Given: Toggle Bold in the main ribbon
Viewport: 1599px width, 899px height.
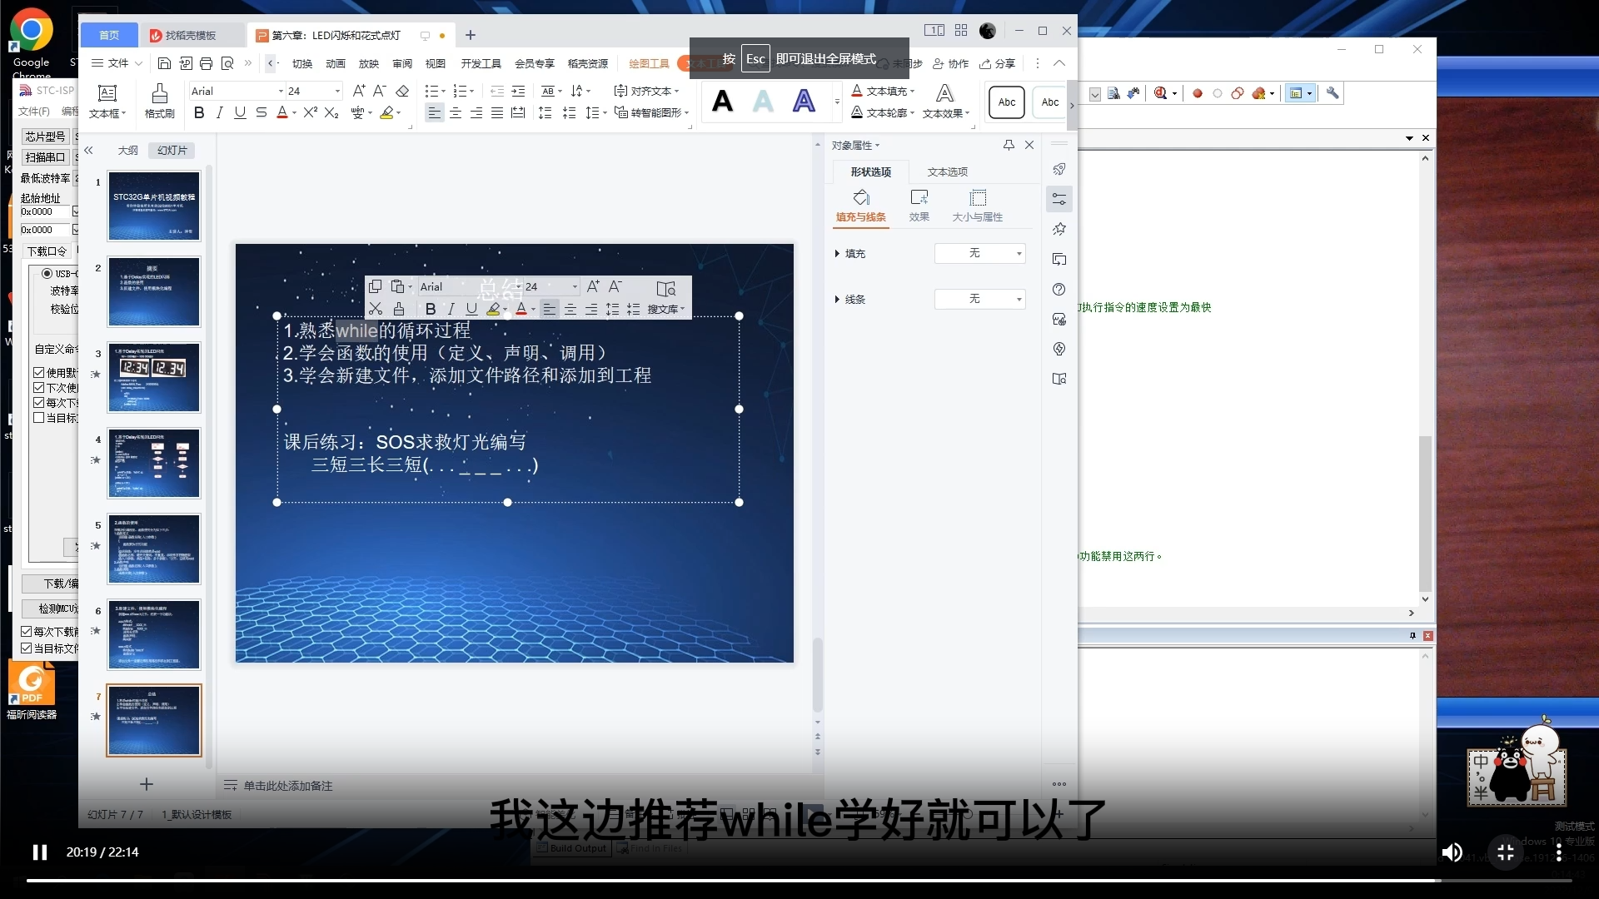Looking at the screenshot, I should (x=199, y=112).
